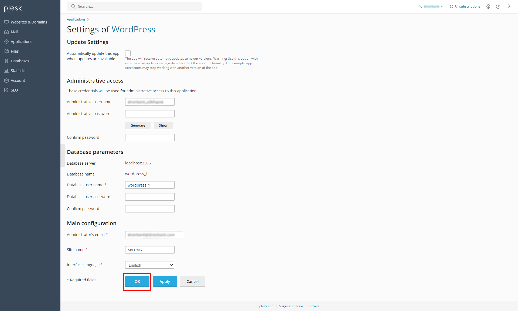Click the Database user password field

[150, 197]
